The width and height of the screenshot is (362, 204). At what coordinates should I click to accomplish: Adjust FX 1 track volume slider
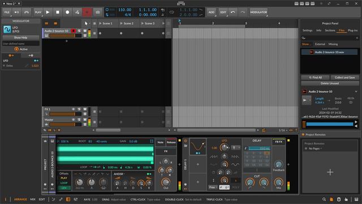(x=66, y=114)
